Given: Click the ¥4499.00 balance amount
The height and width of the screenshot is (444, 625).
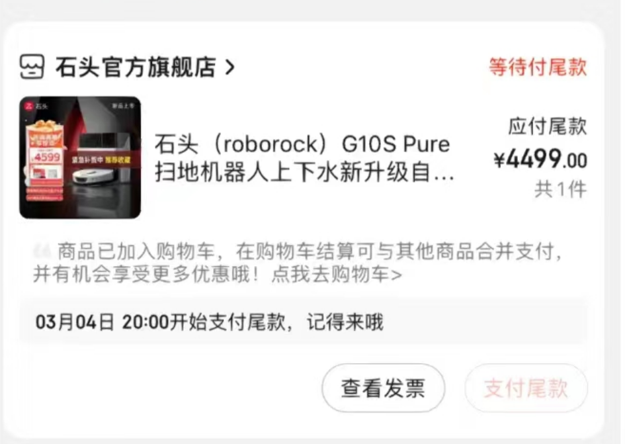Looking at the screenshot, I should pyautogui.click(x=540, y=159).
